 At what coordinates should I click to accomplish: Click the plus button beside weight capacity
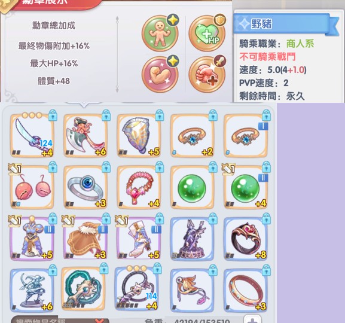tap(252, 319)
